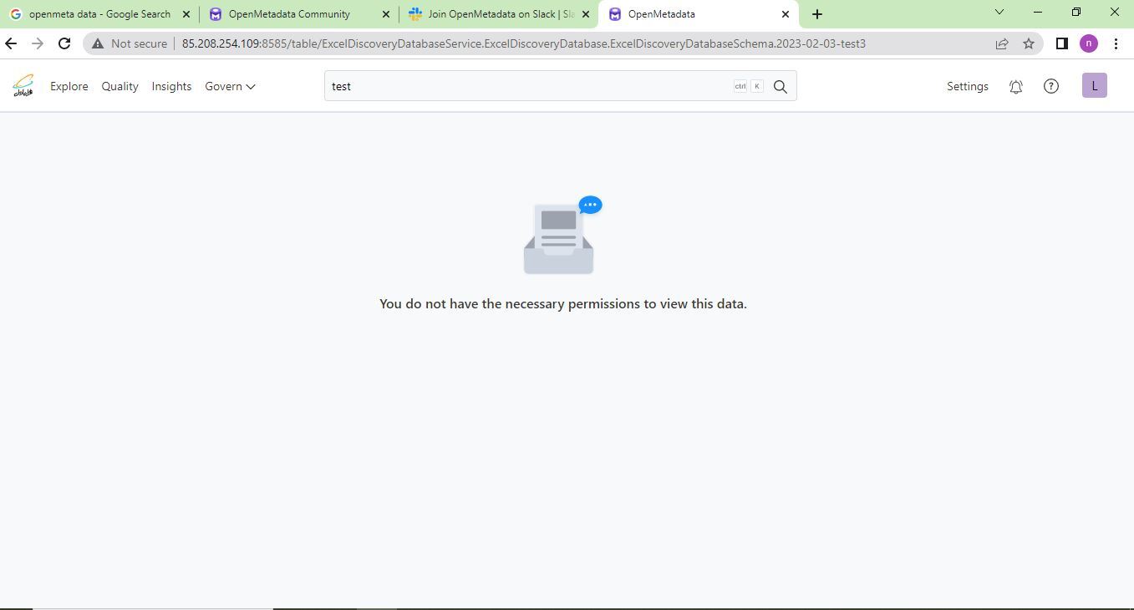
Task: Close the Slack tab
Action: (x=586, y=14)
